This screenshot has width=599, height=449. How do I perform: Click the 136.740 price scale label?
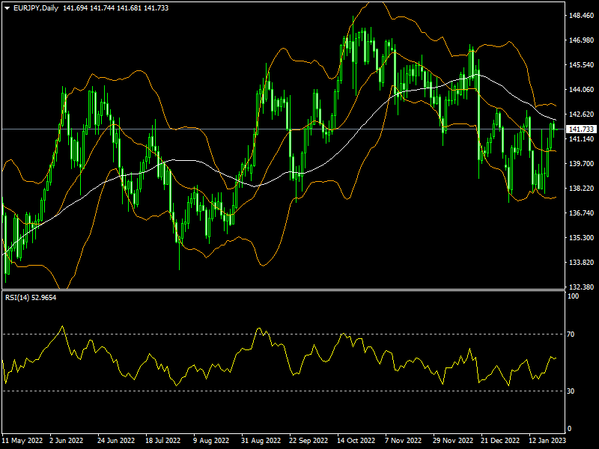tap(582, 213)
